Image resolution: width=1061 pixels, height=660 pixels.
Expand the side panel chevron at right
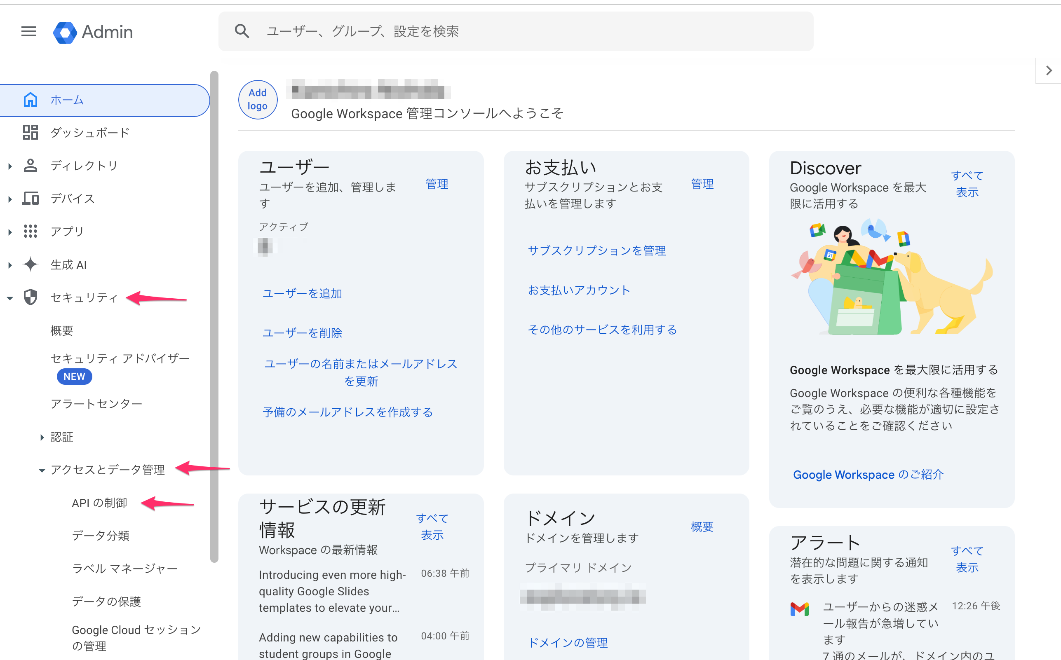tap(1049, 70)
